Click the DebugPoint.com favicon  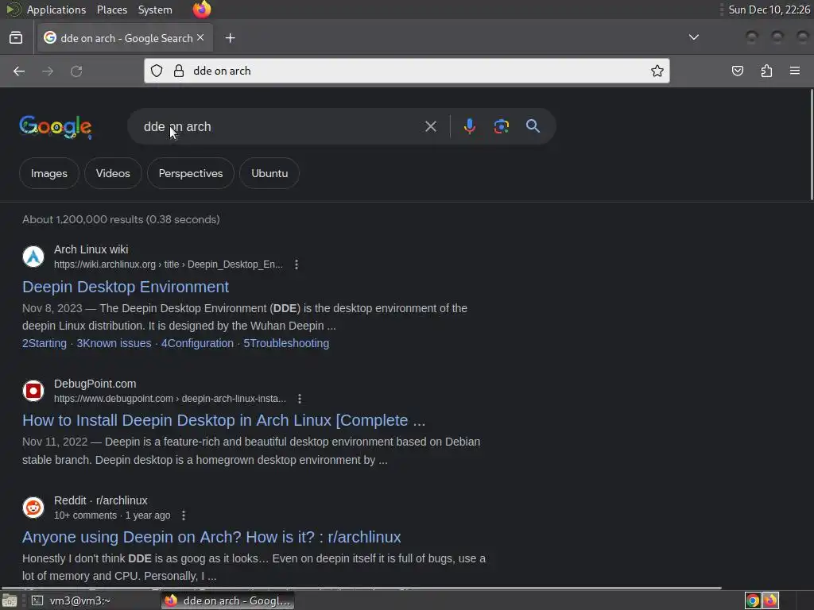(33, 391)
